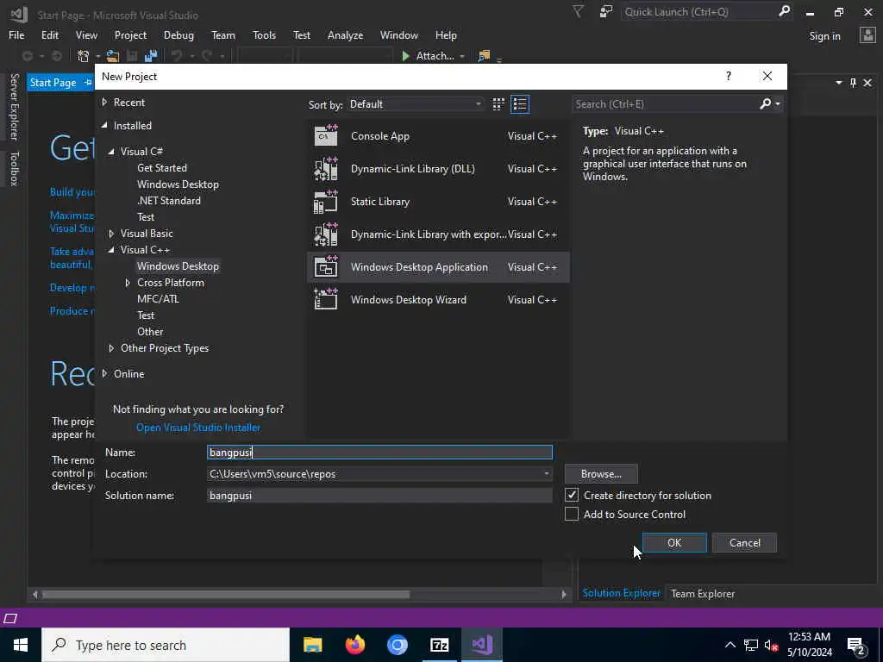
Task: Click the Quick Launch search icon
Action: coord(784,11)
